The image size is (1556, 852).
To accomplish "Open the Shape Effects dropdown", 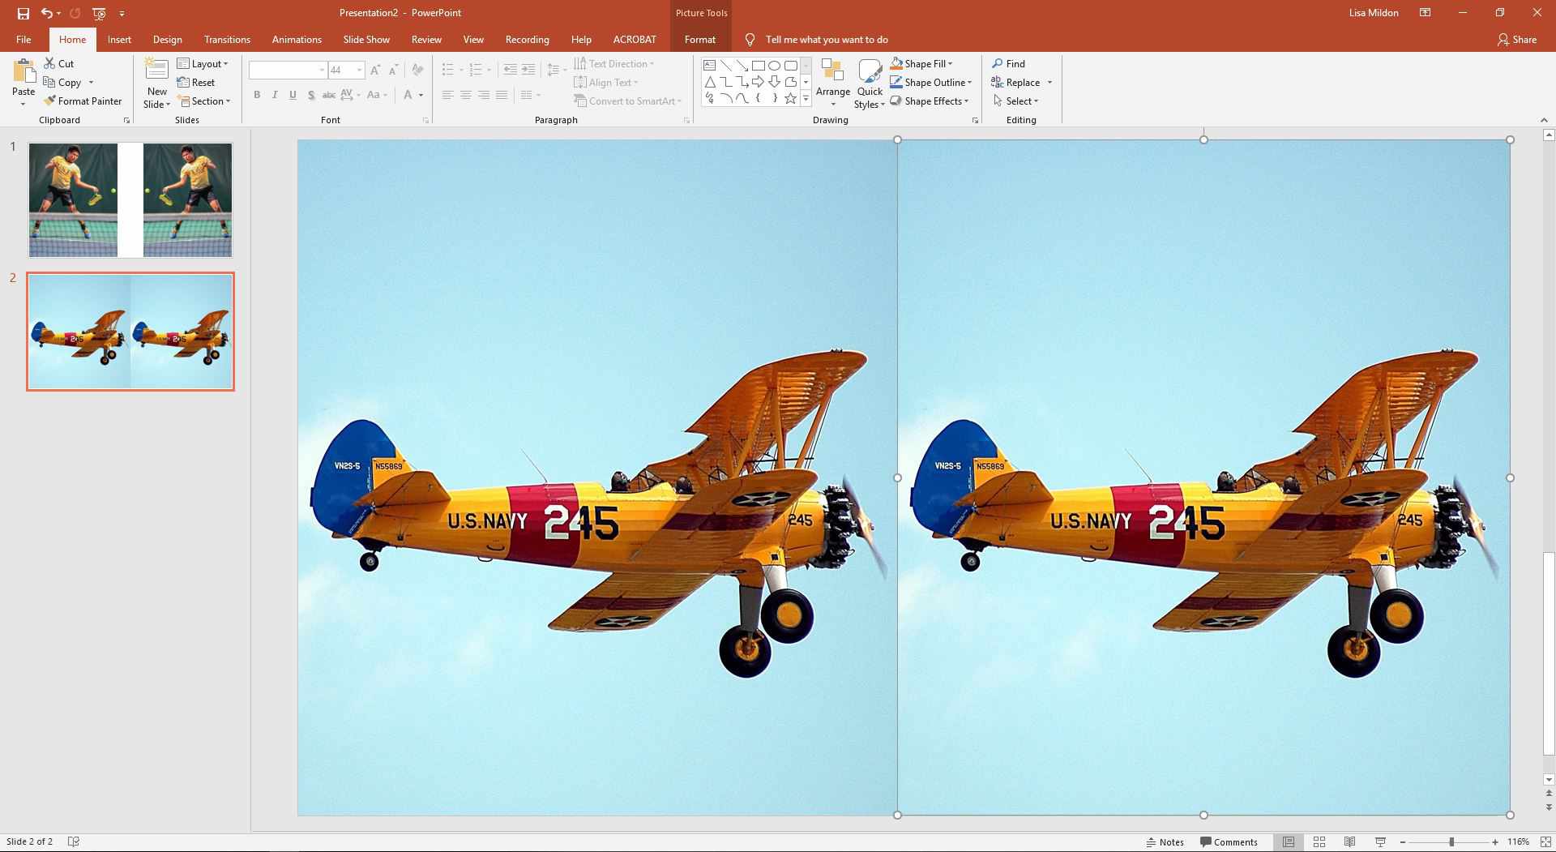I will pyautogui.click(x=930, y=101).
